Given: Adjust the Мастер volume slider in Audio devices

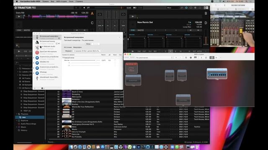Looking at the screenshot, I should point(85,60).
